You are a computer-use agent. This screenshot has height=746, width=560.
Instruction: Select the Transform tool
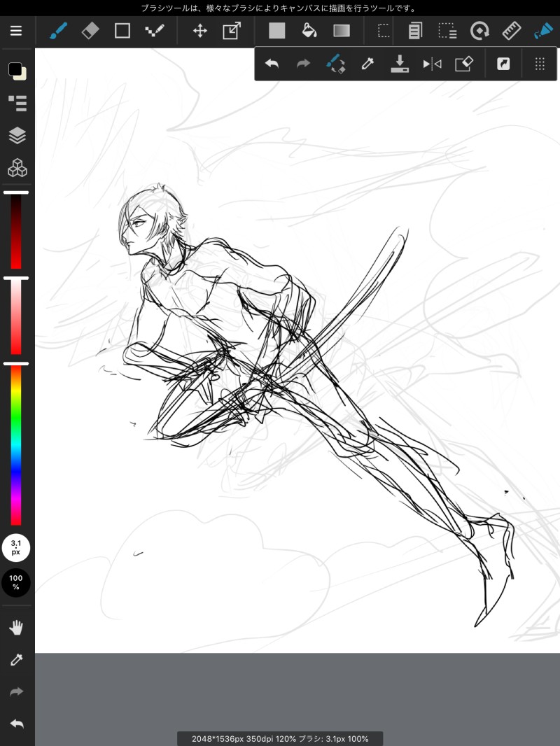tap(232, 31)
